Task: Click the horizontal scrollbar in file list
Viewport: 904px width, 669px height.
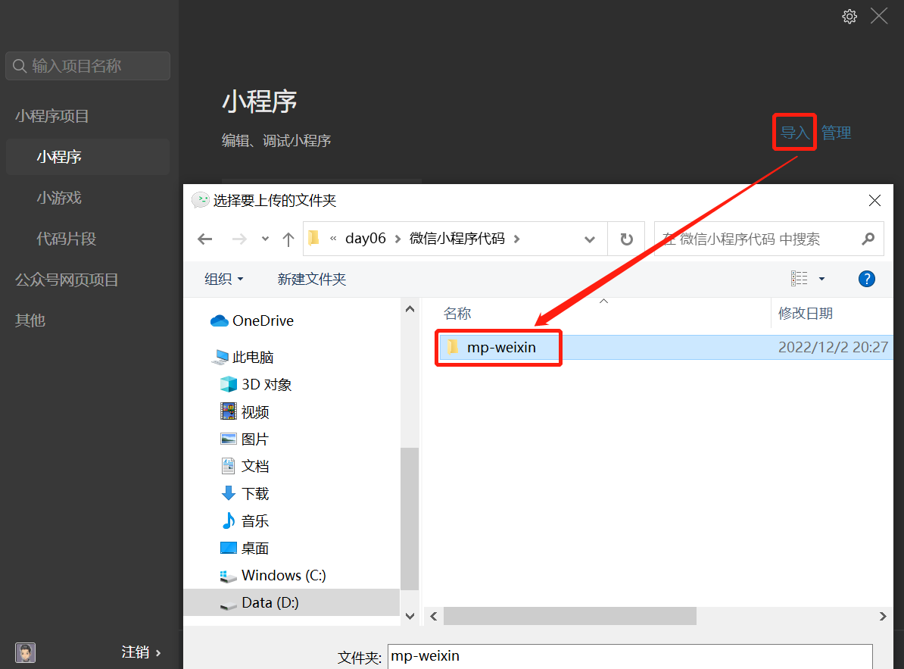Action: click(x=569, y=616)
